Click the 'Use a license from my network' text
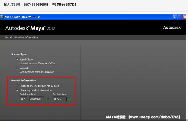Viewport: 188px width, 121px height. pyautogui.click(x=37, y=72)
